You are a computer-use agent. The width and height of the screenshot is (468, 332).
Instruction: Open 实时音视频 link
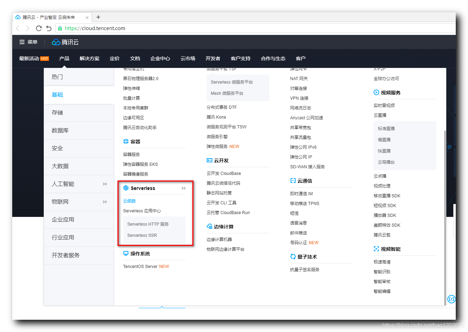point(384,105)
